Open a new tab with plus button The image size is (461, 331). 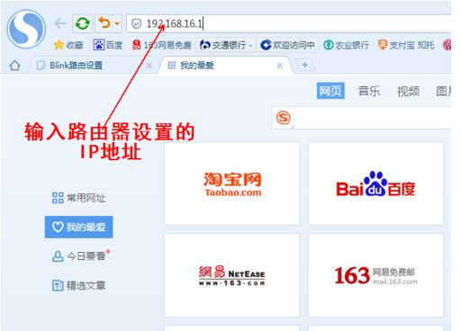point(305,65)
